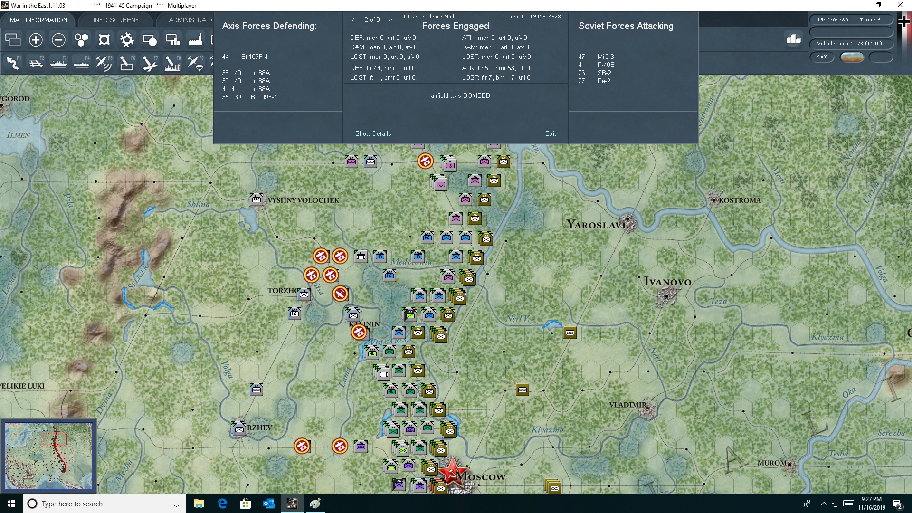Select the Soviet unit north of Vladimir
The width and height of the screenshot is (912, 513).
[522, 390]
